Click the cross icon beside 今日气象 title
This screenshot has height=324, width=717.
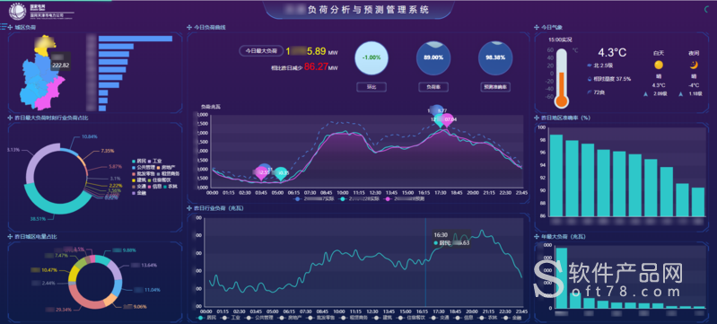point(537,28)
